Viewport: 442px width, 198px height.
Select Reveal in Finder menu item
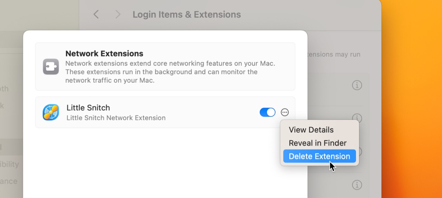(x=317, y=143)
